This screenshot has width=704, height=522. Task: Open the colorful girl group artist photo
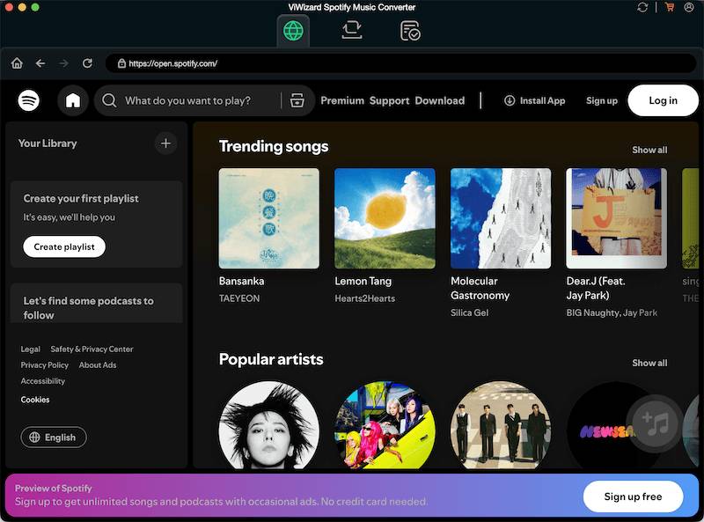point(385,425)
